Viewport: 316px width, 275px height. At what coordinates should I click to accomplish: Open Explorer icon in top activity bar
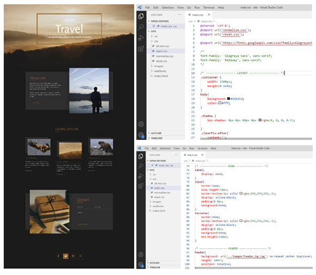(141, 16)
